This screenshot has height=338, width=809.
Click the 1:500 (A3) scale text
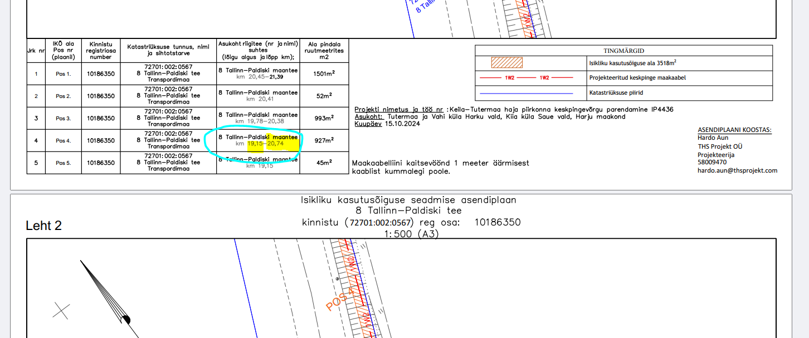coord(411,234)
